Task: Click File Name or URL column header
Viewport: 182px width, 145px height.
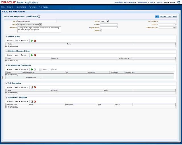Action: click(x=44, y=72)
